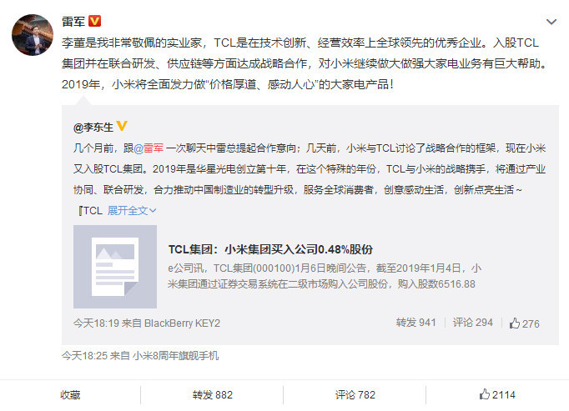
Task: Open 雷军's profile avatar photo
Action: point(33,35)
